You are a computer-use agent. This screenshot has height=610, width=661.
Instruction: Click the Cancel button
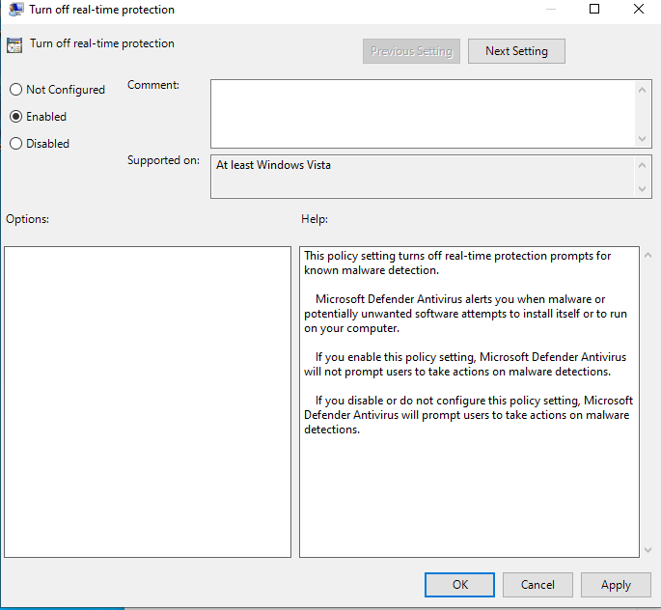coord(537,585)
